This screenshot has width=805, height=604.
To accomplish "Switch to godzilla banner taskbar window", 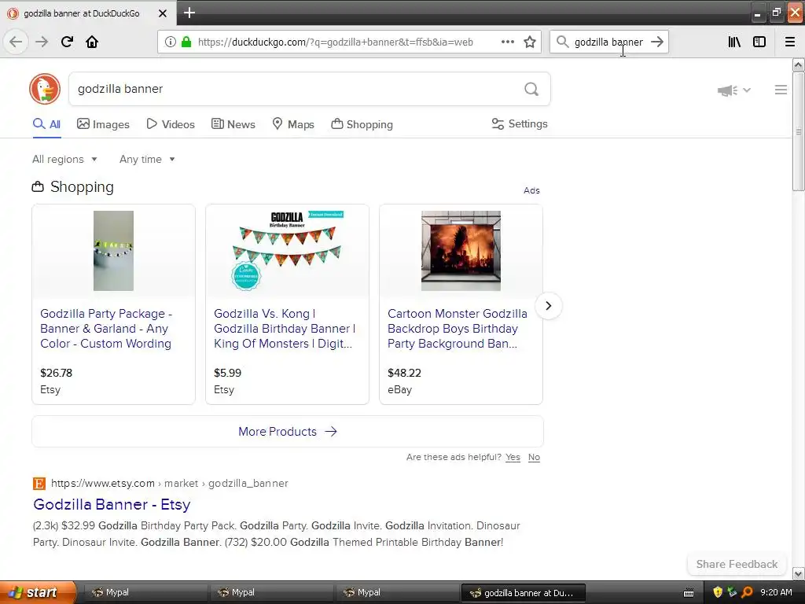I will (x=523, y=593).
